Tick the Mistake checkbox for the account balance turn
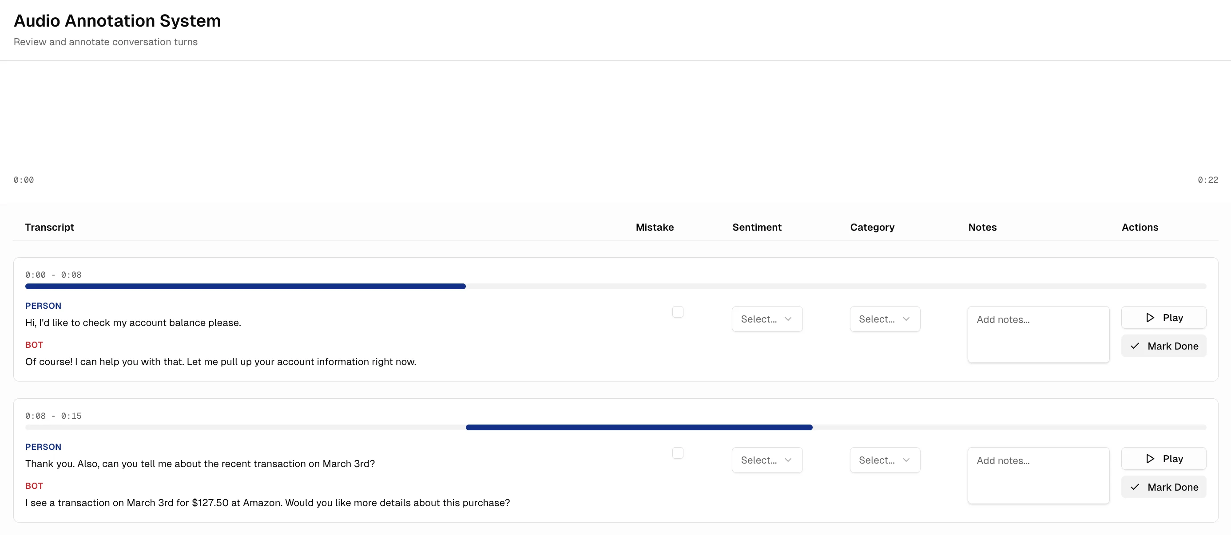1231x535 pixels. pos(678,312)
